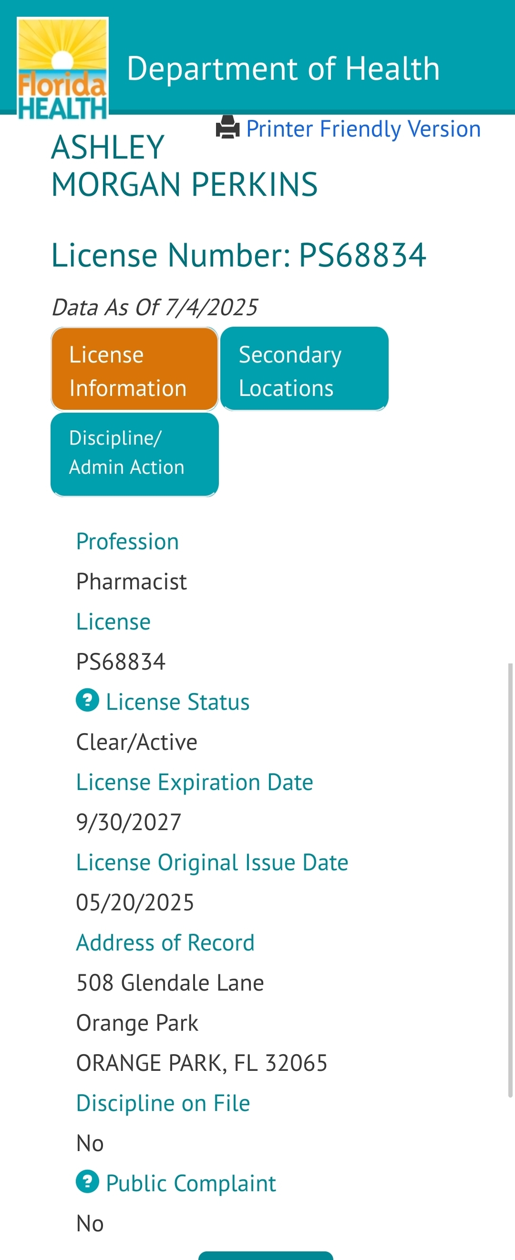Click the 05/20/2025 issue date
Viewport: 515px width, 1260px height.
click(135, 902)
